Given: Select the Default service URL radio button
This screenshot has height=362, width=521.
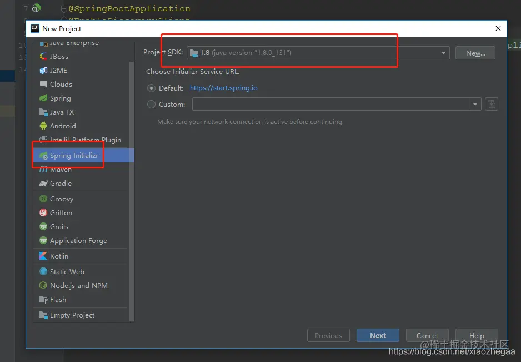Looking at the screenshot, I should [x=151, y=88].
